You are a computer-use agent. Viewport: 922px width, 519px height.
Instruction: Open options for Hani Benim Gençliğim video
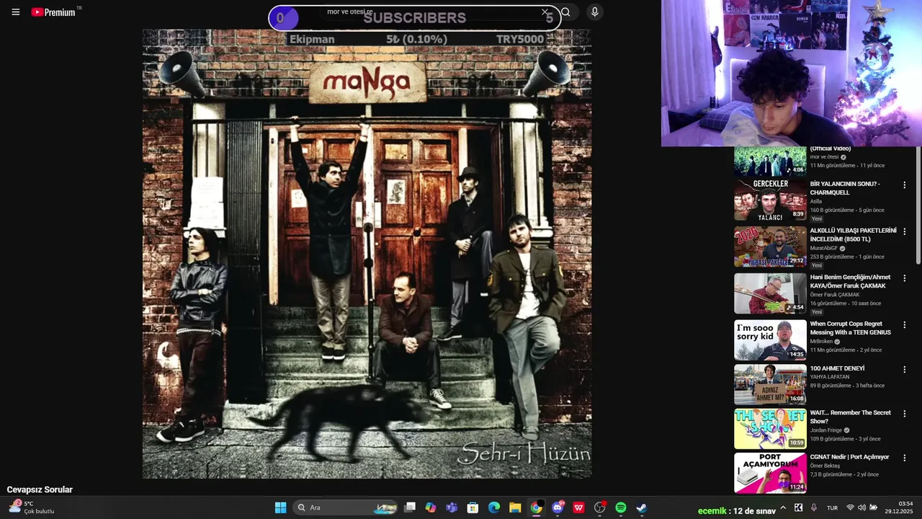[905, 278]
